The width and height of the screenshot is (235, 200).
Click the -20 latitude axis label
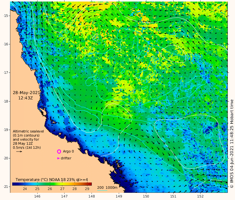point(6,158)
